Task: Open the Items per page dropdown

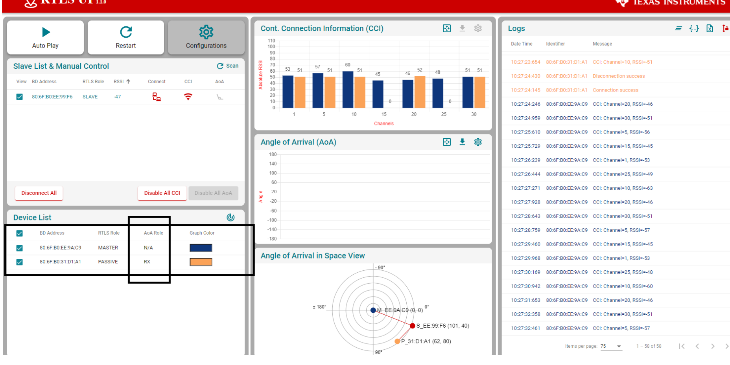Action: tap(611, 346)
